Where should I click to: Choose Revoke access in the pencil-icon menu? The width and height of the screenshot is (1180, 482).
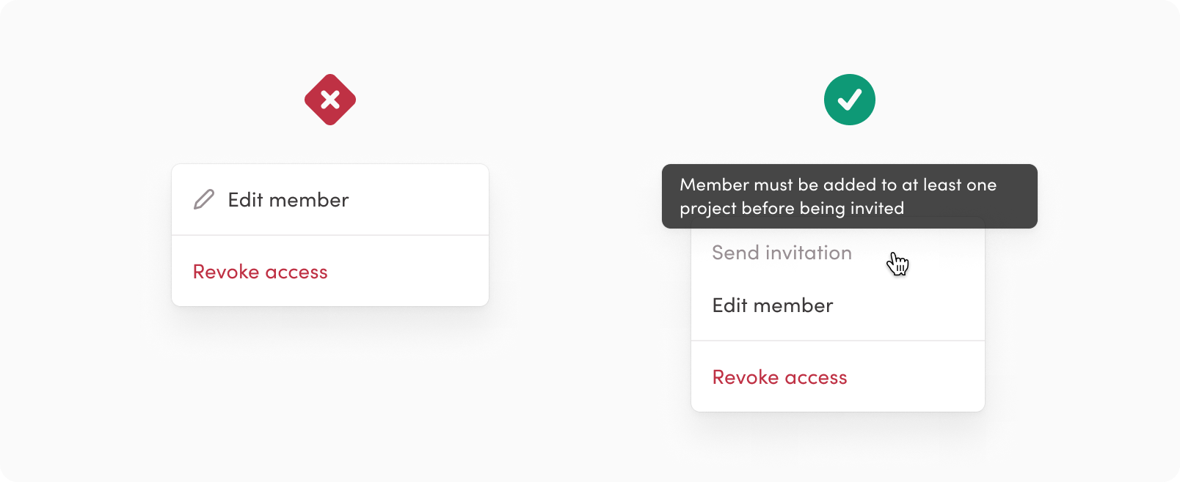click(x=260, y=272)
